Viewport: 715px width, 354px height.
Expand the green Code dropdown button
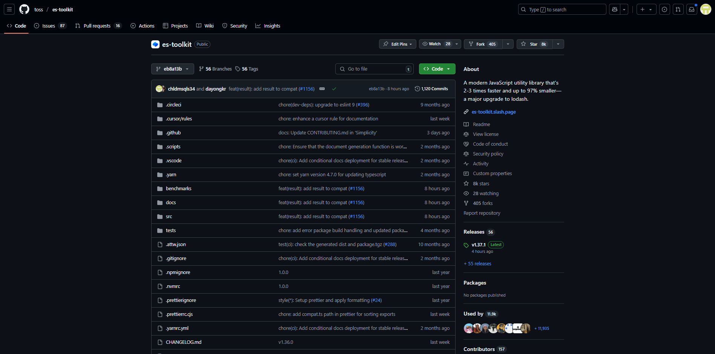click(x=437, y=69)
